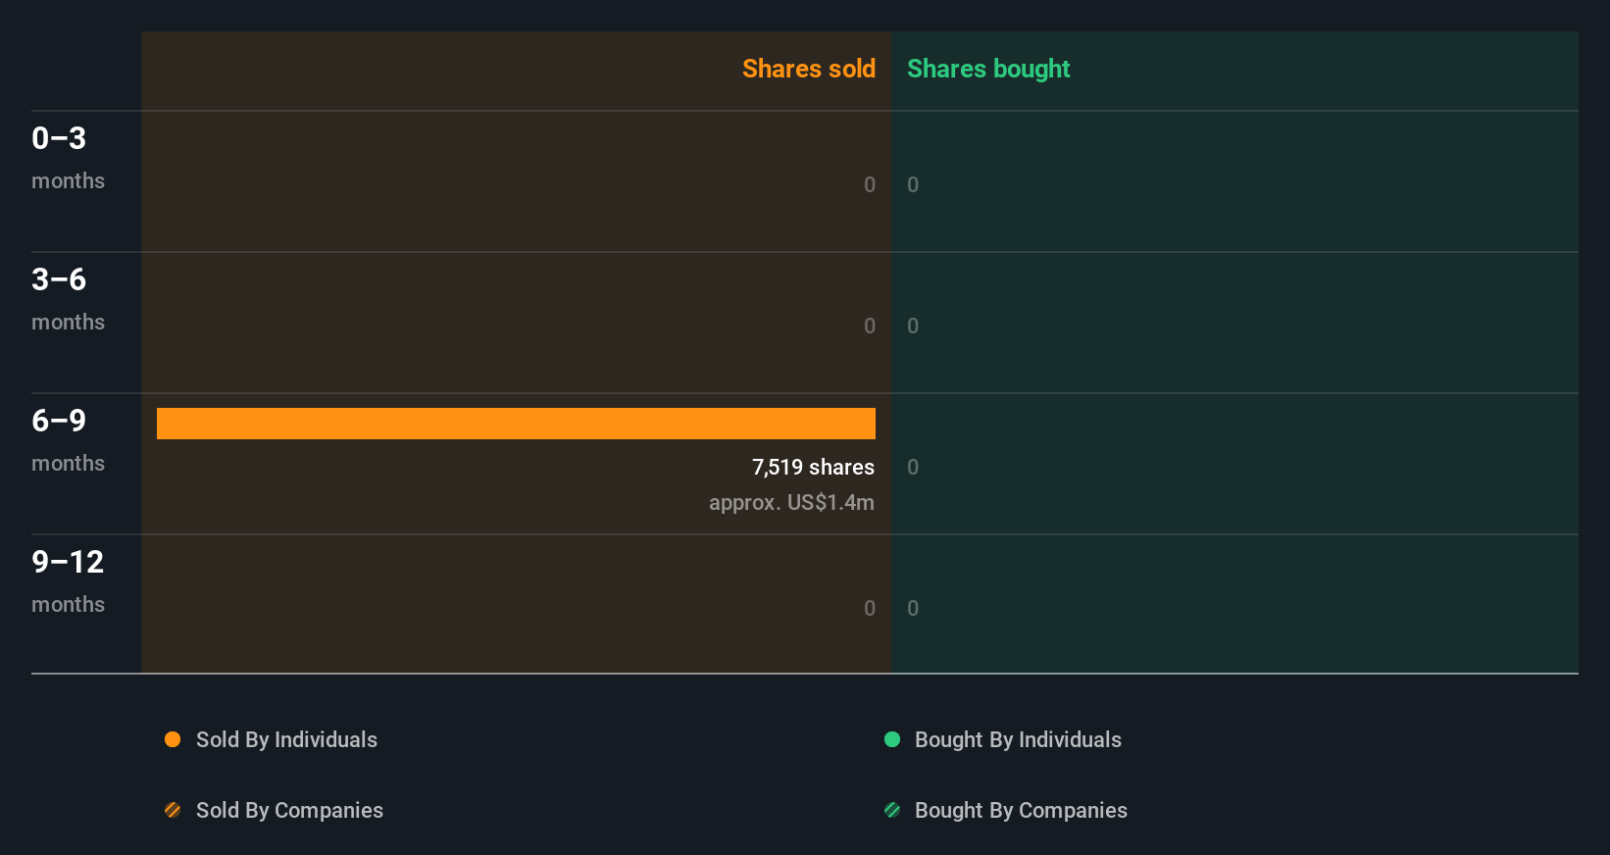
Task: Select the 0–3 months row label
Action: (x=68, y=158)
